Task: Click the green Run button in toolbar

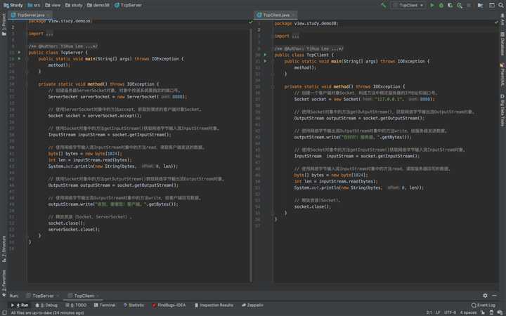Action: 432,5
